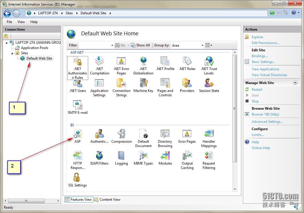Click the features list vertical scrollbar
Screen dimensions: 304x213
pos(234,109)
